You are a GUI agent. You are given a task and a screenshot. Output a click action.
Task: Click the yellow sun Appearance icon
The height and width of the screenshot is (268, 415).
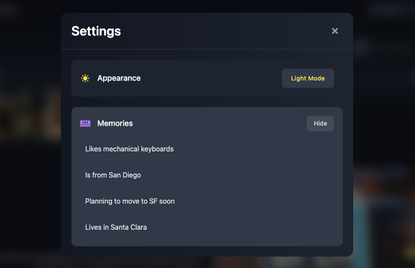(85, 78)
